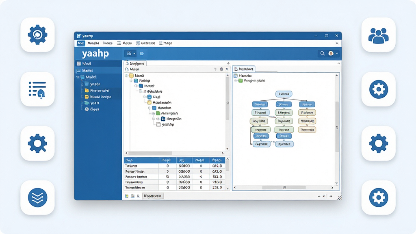The width and height of the screenshot is (416, 234).
Task: Sort by the table's first column header
Action: pos(141,160)
